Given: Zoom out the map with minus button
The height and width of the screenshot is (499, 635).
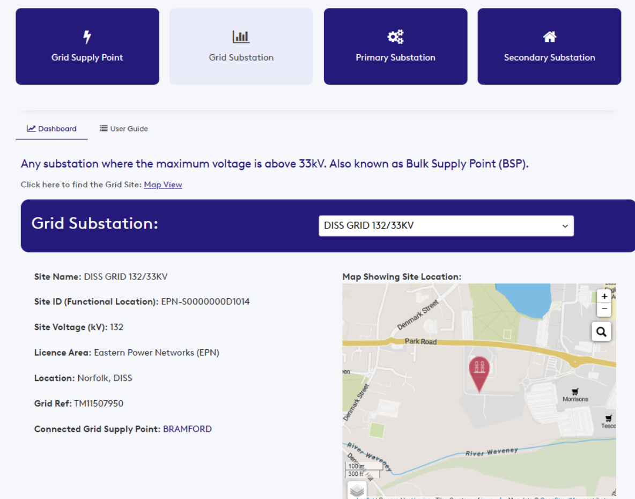Looking at the screenshot, I should pyautogui.click(x=604, y=310).
